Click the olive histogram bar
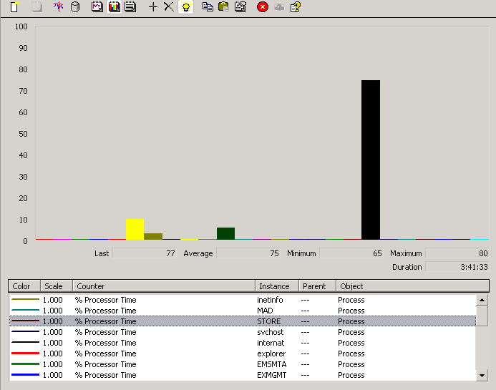 [153, 236]
